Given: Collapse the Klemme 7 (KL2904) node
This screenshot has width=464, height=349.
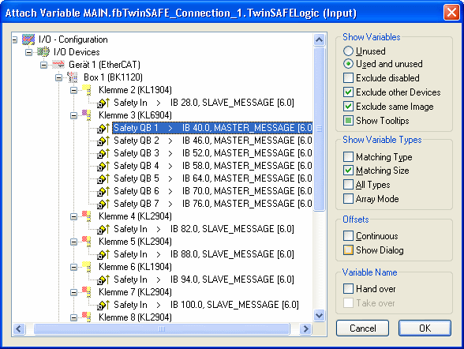Looking at the screenshot, I should [73, 292].
